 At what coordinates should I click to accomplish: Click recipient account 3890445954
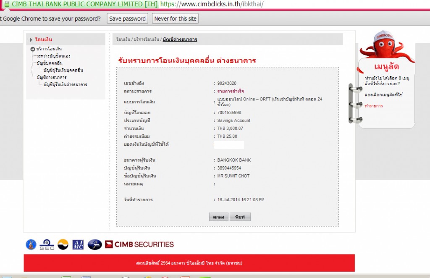tap(229, 168)
